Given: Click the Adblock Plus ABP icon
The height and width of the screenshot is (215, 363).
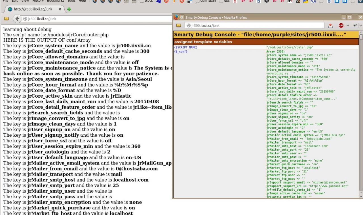Looking at the screenshot, I should (341, 26).
